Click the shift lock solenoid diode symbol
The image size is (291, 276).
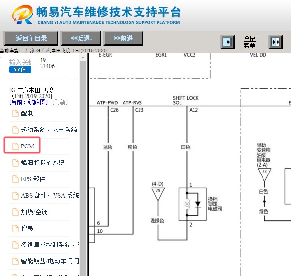[198, 204]
